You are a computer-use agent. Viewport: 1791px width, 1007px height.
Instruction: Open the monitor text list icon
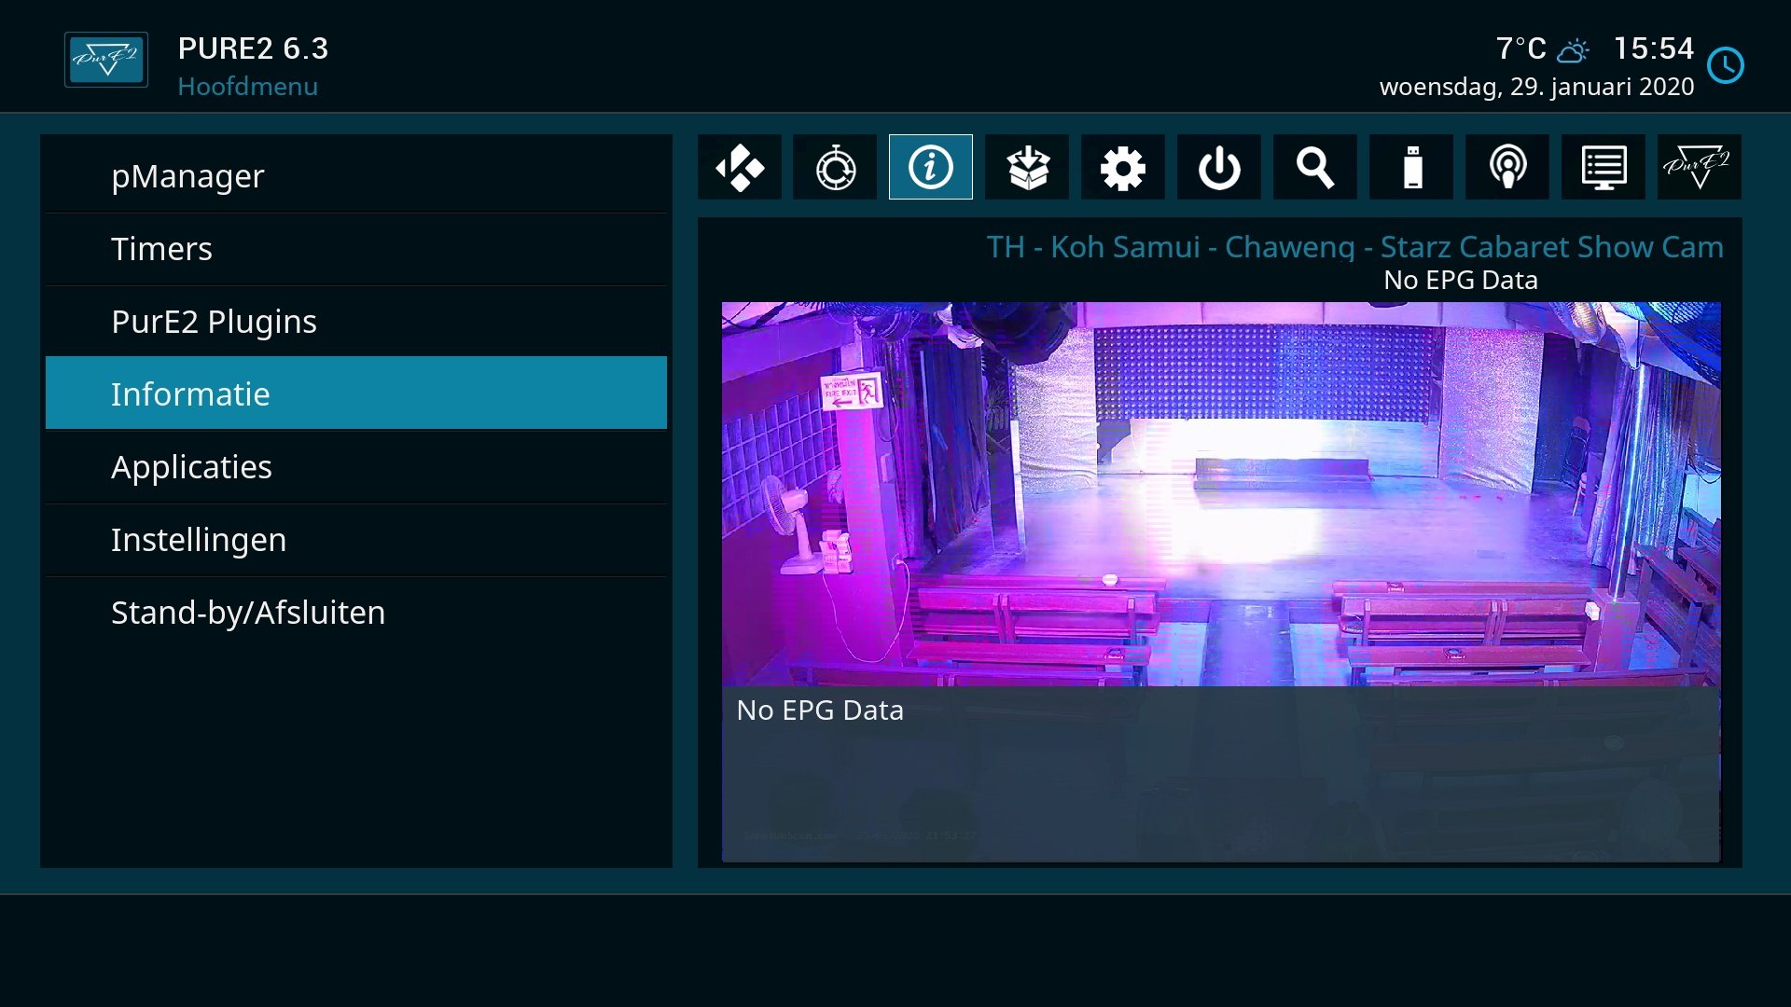[x=1603, y=168]
